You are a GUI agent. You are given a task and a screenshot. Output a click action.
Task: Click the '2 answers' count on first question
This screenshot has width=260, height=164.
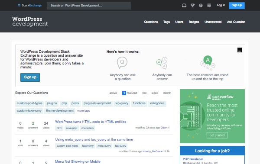33,125
